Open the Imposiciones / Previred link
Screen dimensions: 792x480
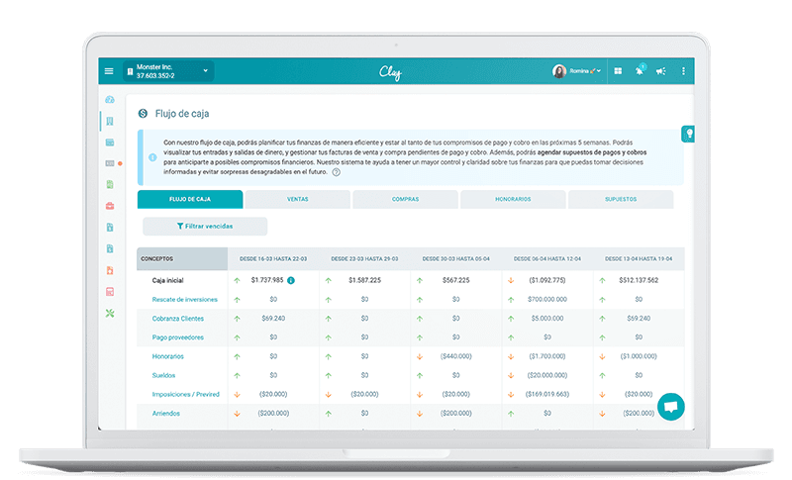coord(186,395)
